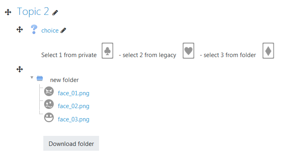Rename choice using its pencil icon

63,31
